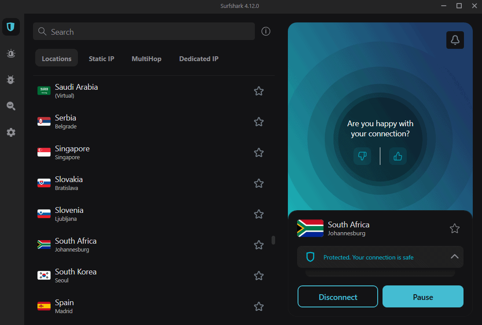
Task: Open notifications via the bell icon
Action: [x=455, y=40]
